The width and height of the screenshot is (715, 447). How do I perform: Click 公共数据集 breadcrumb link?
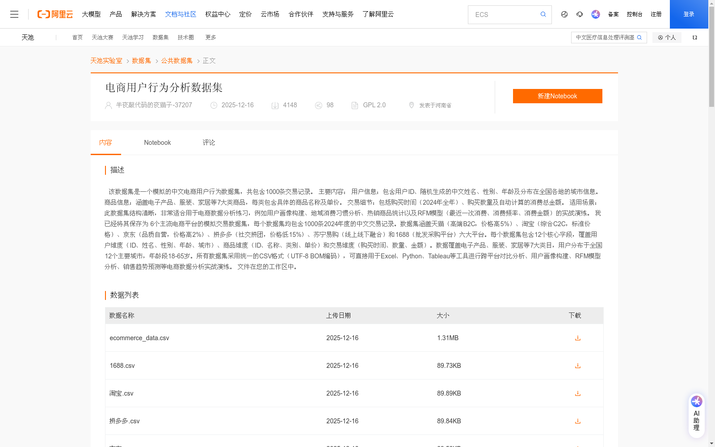tap(177, 61)
